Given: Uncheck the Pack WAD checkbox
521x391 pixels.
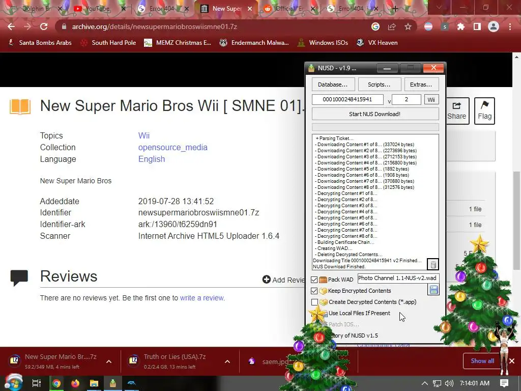Looking at the screenshot, I should [314, 280].
